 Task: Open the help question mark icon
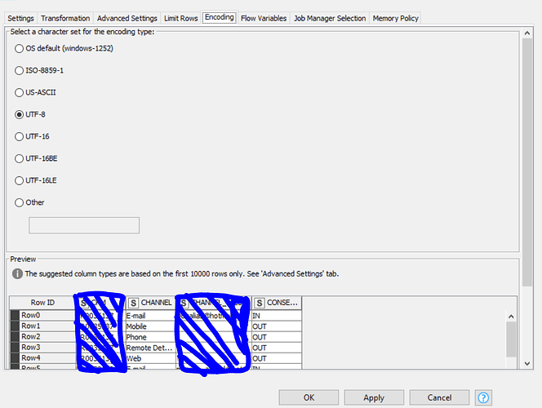pos(483,397)
